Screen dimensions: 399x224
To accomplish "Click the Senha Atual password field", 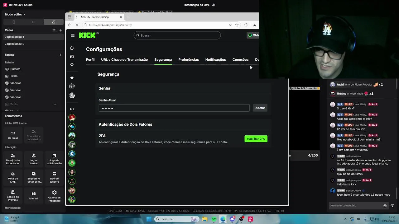I will click(174, 108).
